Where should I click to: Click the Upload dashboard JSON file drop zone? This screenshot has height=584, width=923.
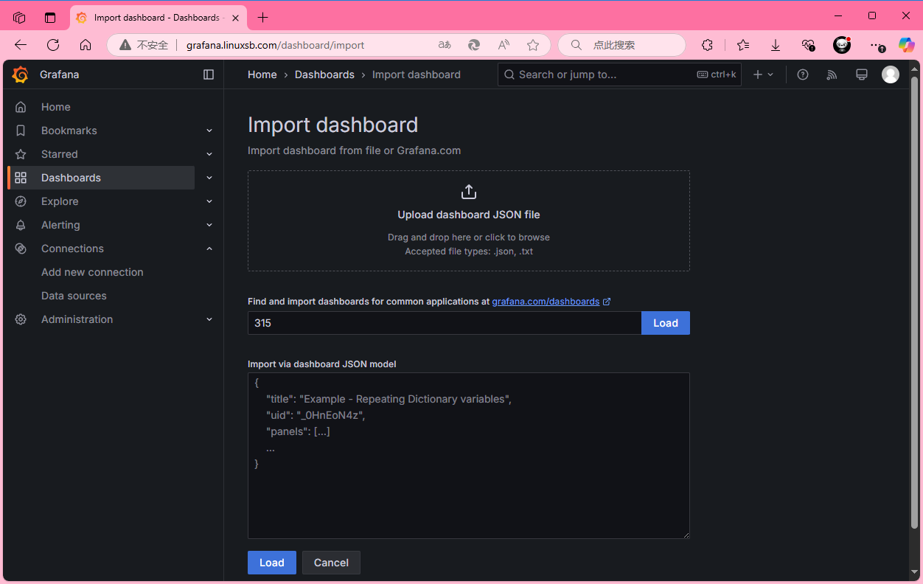pos(469,221)
